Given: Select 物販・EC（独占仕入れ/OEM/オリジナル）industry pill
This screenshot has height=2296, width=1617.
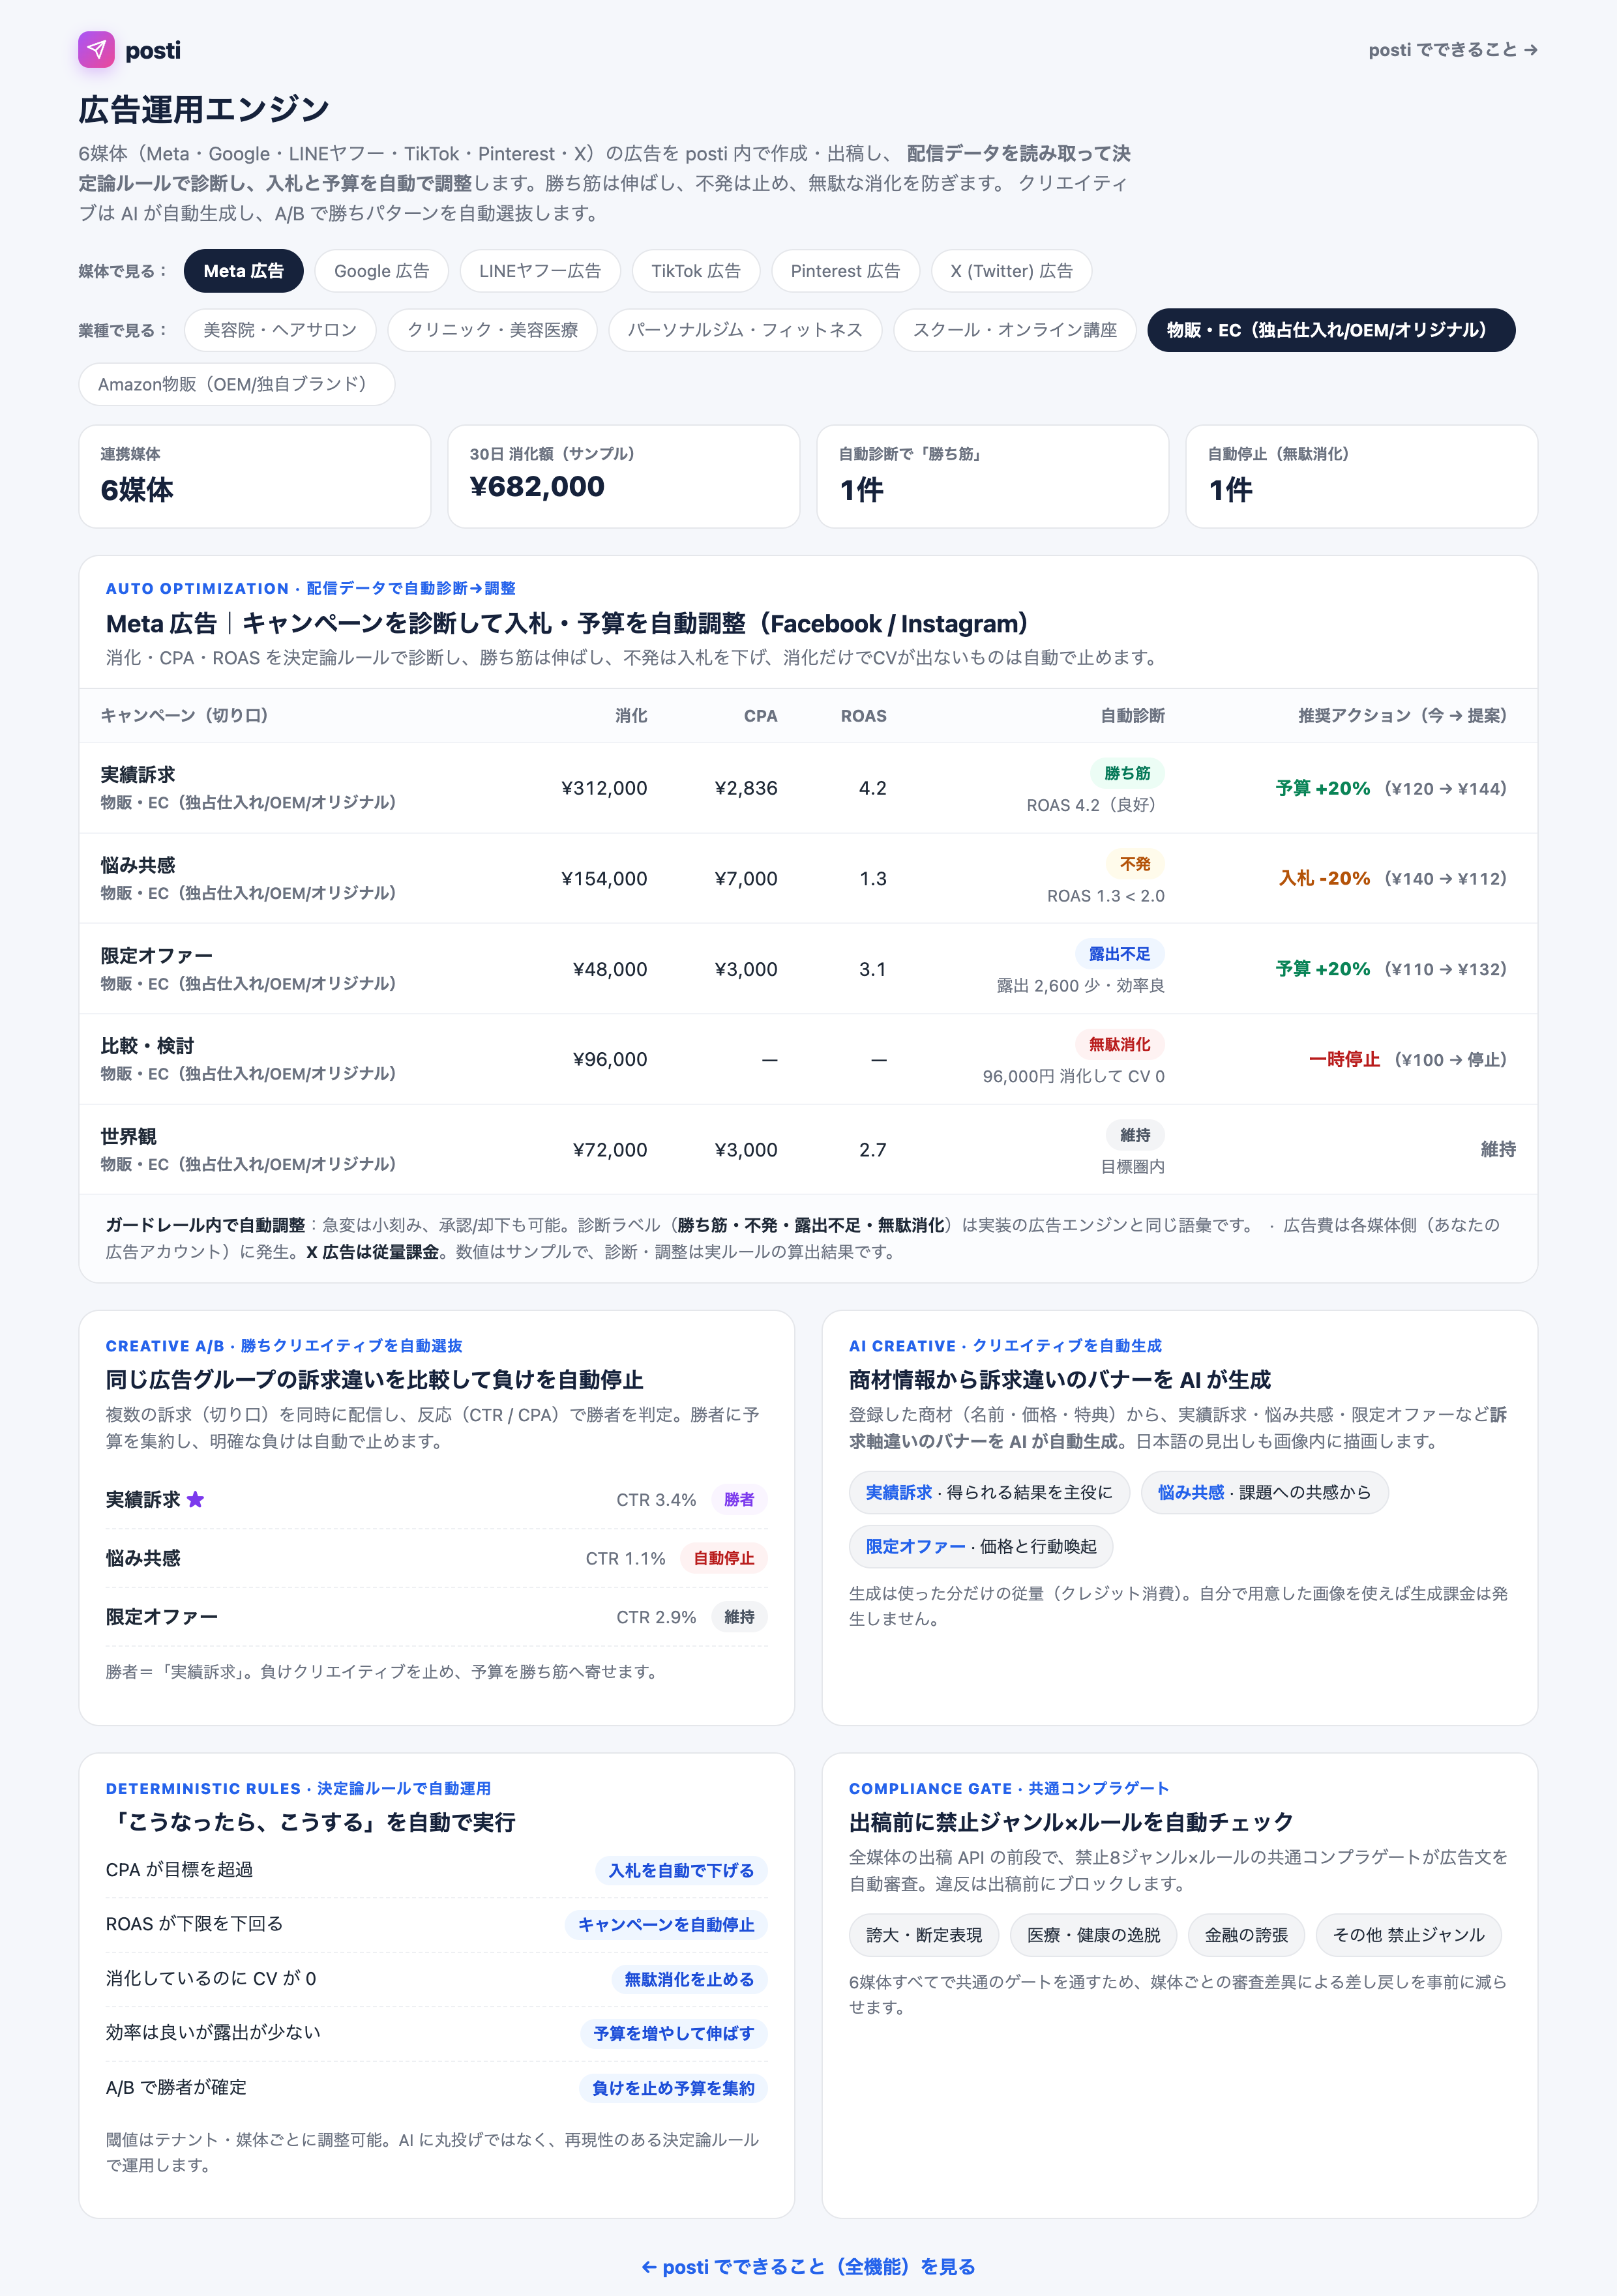Looking at the screenshot, I should (x=1331, y=330).
